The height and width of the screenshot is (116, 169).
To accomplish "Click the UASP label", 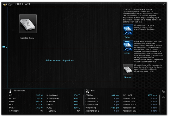I will tap(127, 53).
